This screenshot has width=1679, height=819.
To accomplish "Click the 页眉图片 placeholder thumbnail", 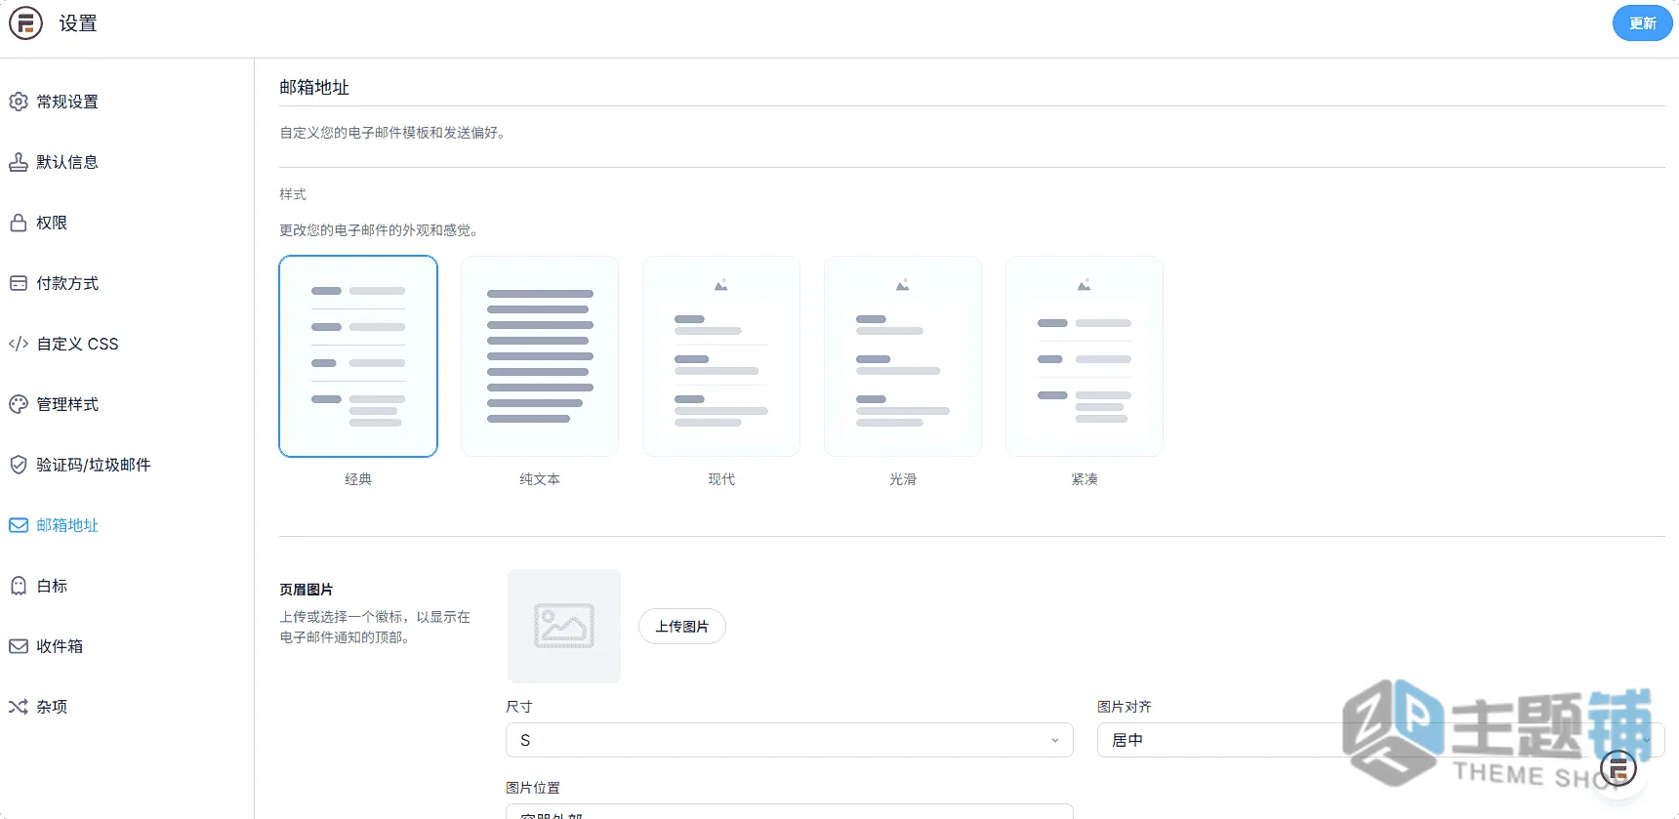I will pos(564,626).
